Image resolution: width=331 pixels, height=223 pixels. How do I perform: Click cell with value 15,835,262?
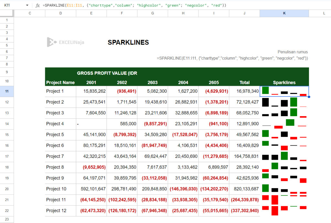click(x=91, y=91)
